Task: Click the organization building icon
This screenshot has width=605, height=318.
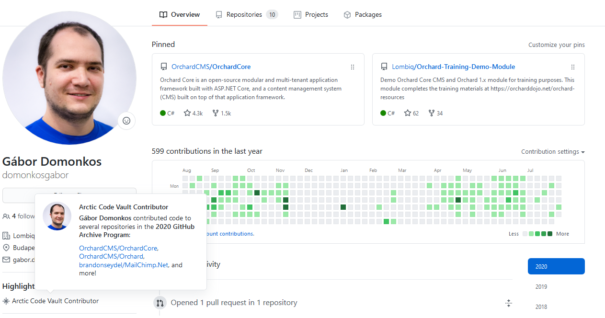Action: [x=6, y=236]
